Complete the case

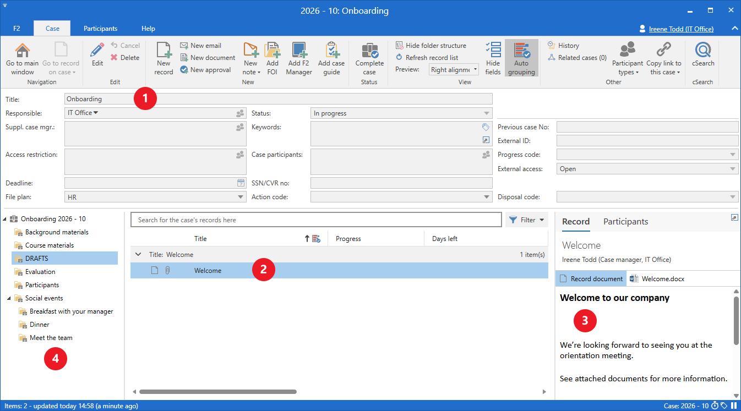pos(369,58)
